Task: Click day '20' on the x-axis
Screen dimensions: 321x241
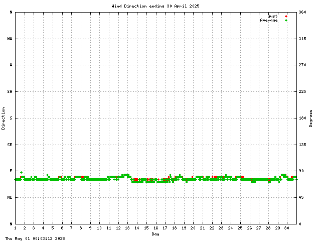Action: tap(193, 228)
